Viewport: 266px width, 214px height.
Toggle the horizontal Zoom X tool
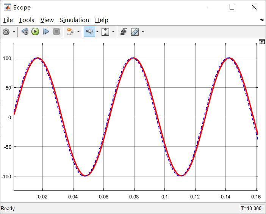pyautogui.click(x=89, y=31)
